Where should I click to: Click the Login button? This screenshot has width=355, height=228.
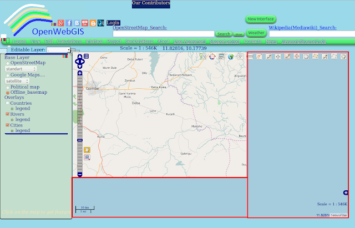(113, 23)
